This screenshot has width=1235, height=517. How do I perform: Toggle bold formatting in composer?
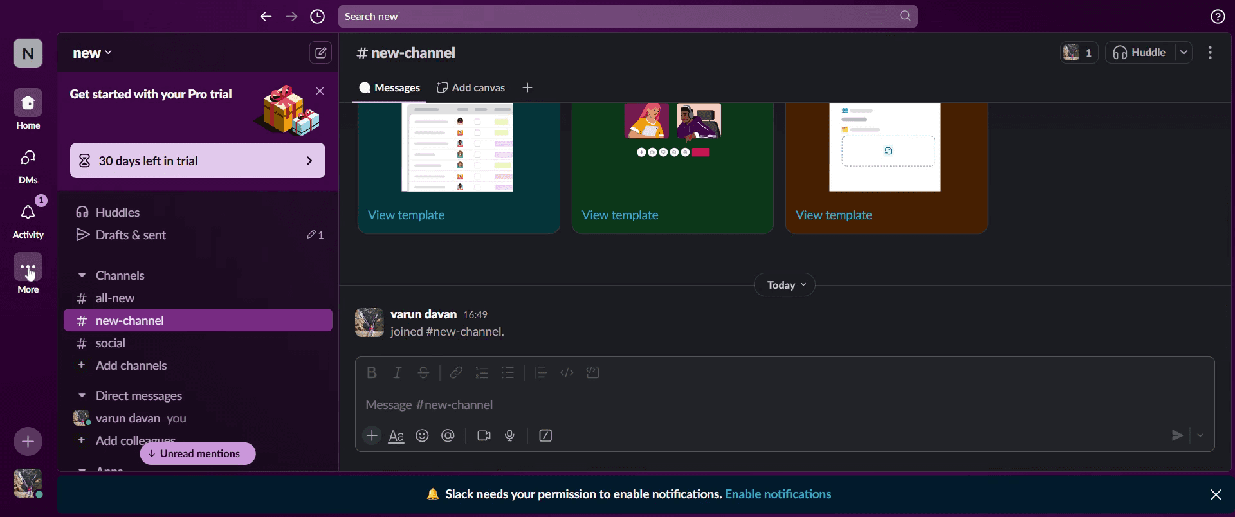[x=371, y=373]
